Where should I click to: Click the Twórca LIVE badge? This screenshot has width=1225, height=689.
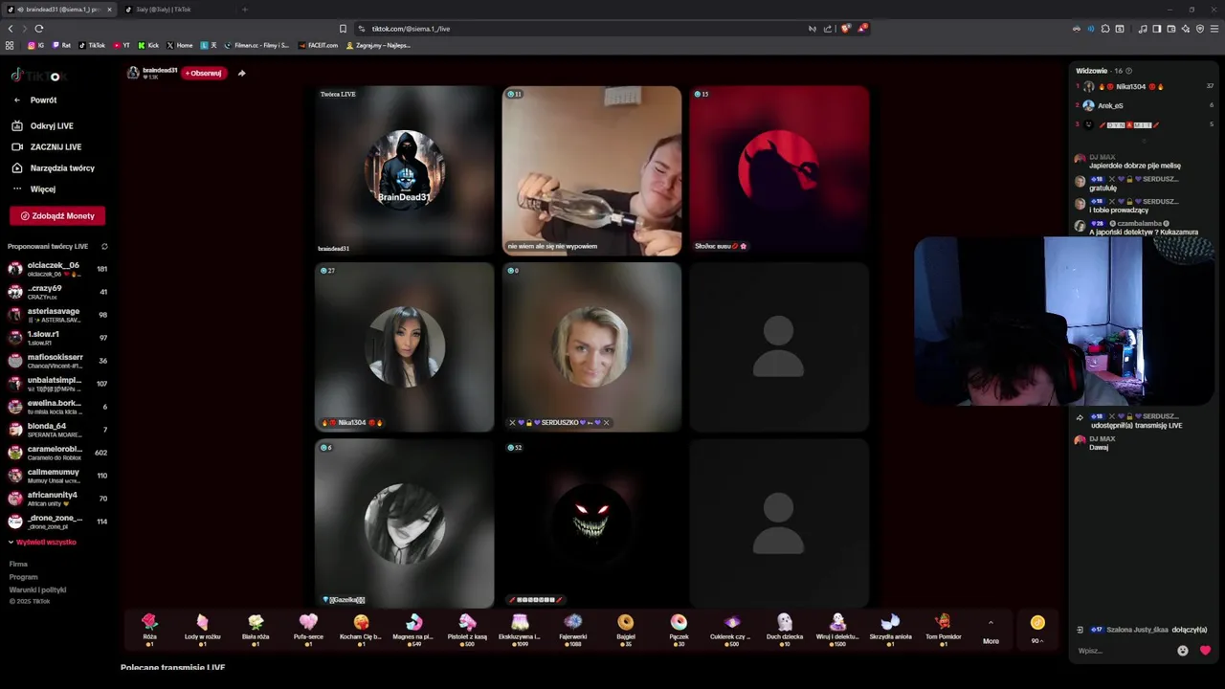338,94
